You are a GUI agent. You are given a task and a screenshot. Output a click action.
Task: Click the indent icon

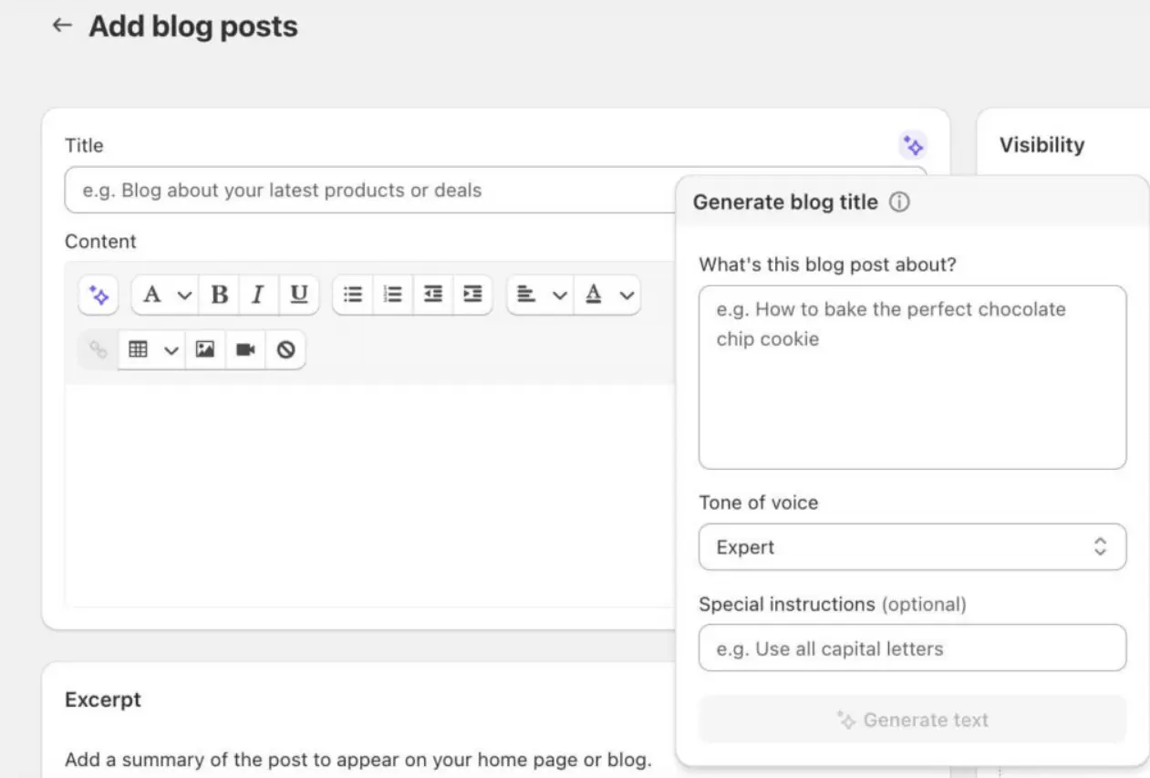472,296
